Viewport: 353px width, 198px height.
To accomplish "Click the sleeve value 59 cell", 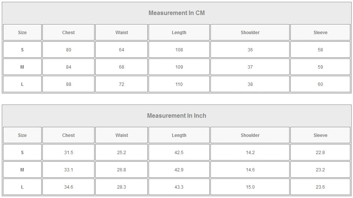I will [320, 67].
